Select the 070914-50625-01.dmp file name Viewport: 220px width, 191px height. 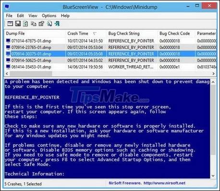click(x=31, y=61)
